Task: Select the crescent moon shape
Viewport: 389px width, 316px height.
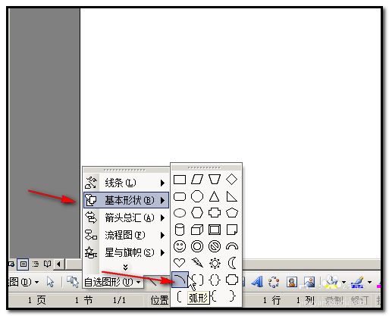Action: click(232, 263)
